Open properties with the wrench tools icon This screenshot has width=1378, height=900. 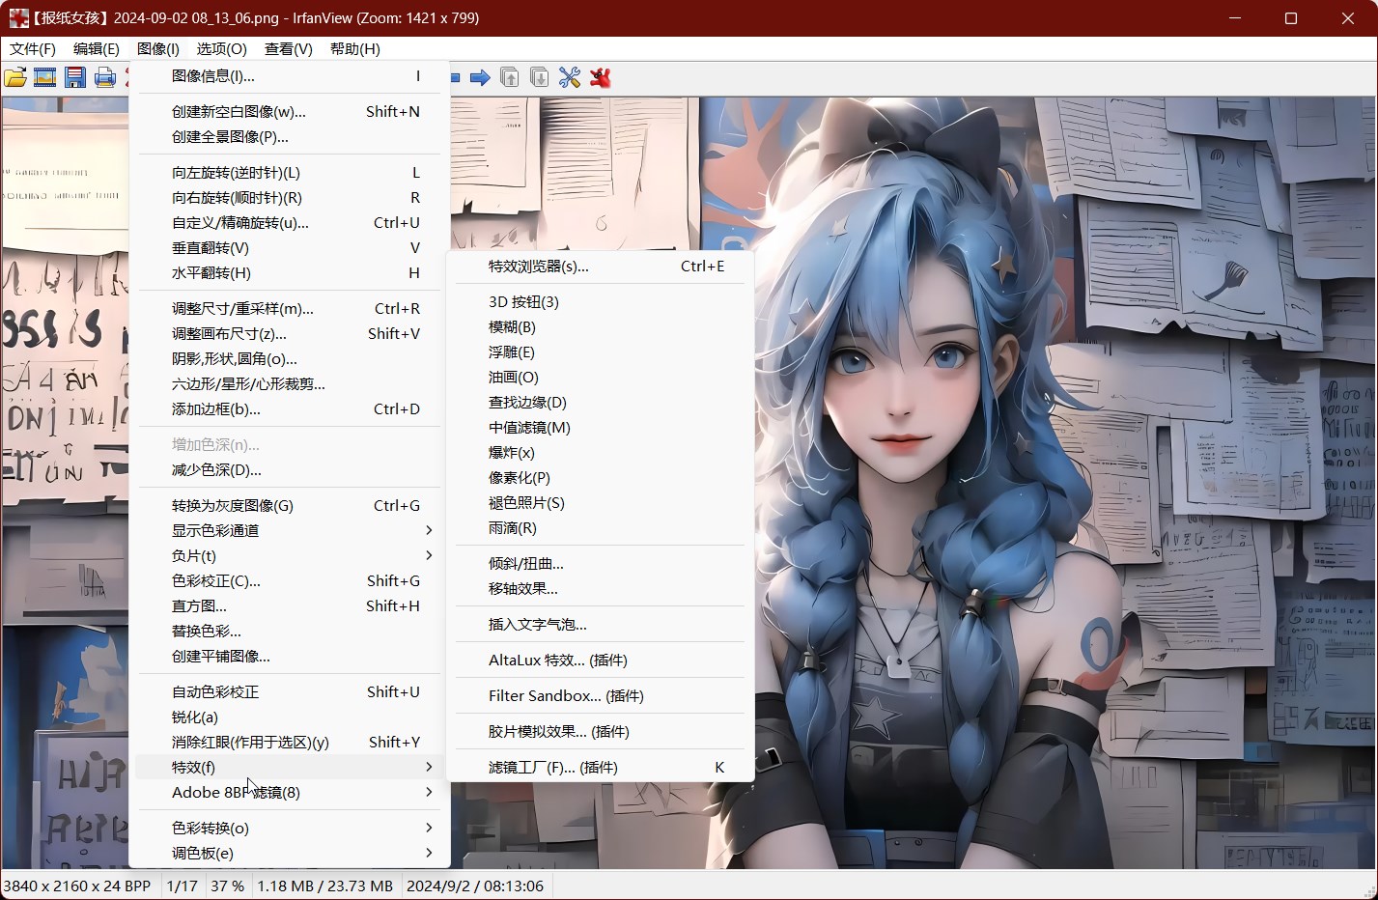569,77
